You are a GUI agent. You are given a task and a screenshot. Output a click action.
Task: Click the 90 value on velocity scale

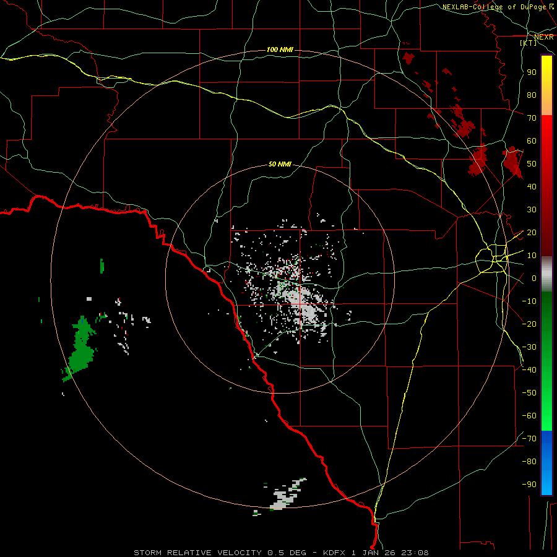pyautogui.click(x=532, y=72)
